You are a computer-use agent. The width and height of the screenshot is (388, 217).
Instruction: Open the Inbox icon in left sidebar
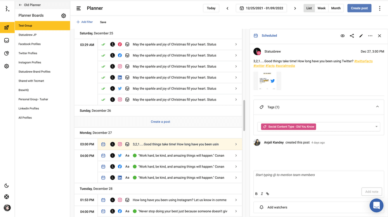pyautogui.click(x=7, y=41)
